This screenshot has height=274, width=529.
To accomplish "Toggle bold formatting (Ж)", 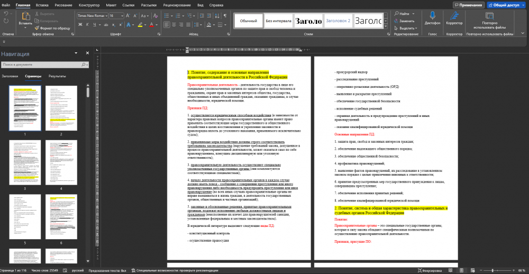I will coord(79,25).
